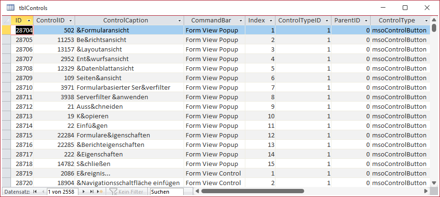Go to the next record
Viewport: 440px width, 197px height.
click(x=84, y=192)
